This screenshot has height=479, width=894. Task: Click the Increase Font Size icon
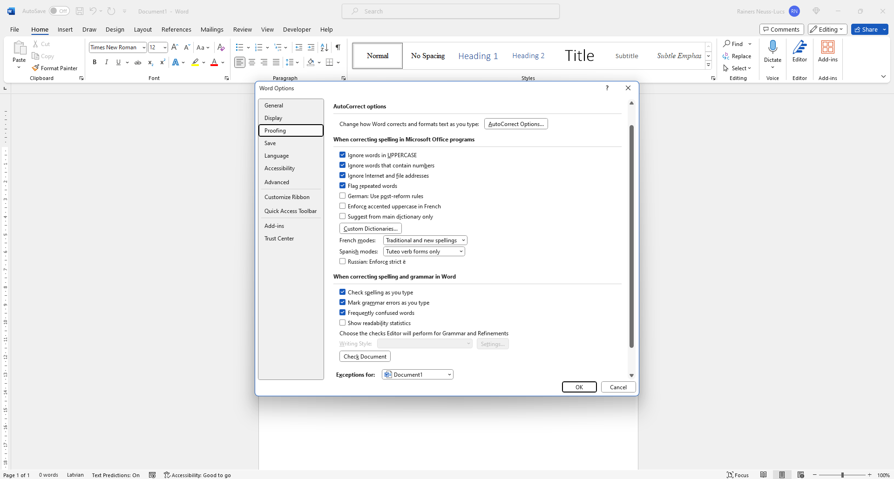175,47
